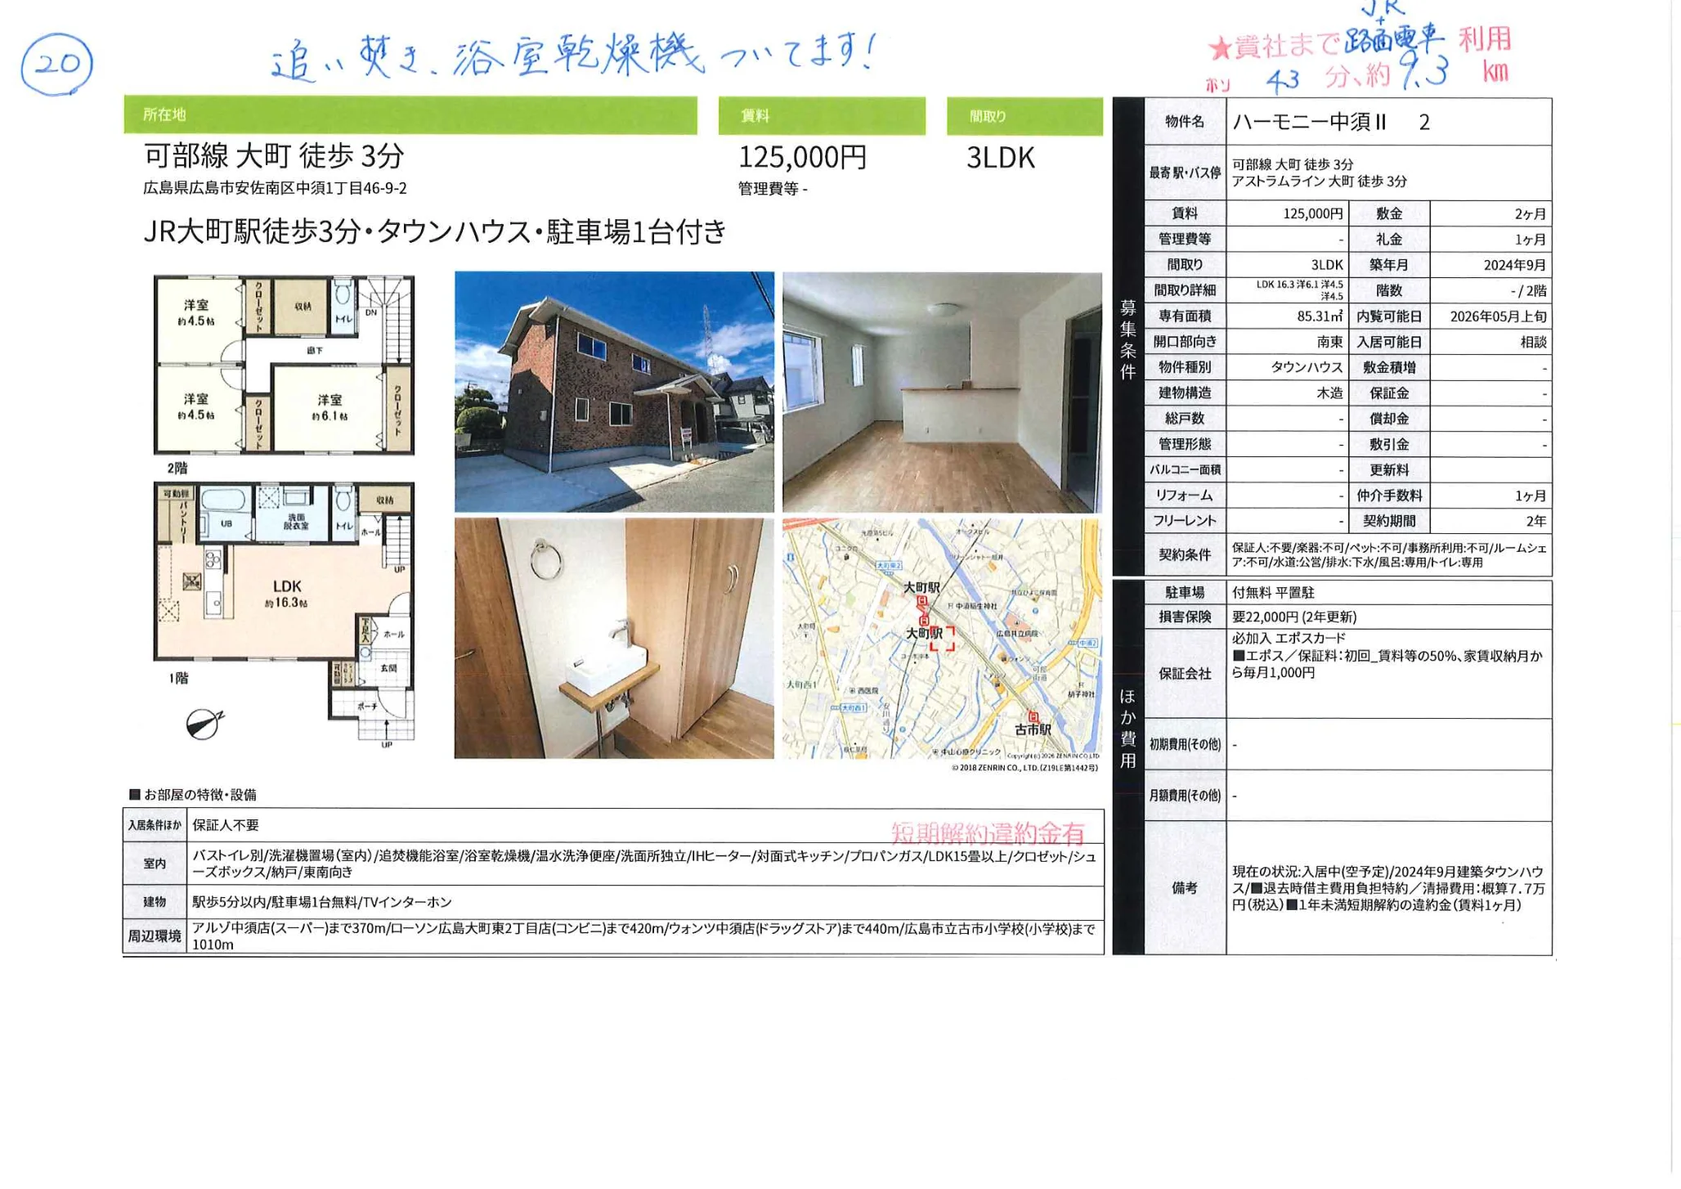
Task: Click the washbasin and closet photo
Action: tap(614, 638)
